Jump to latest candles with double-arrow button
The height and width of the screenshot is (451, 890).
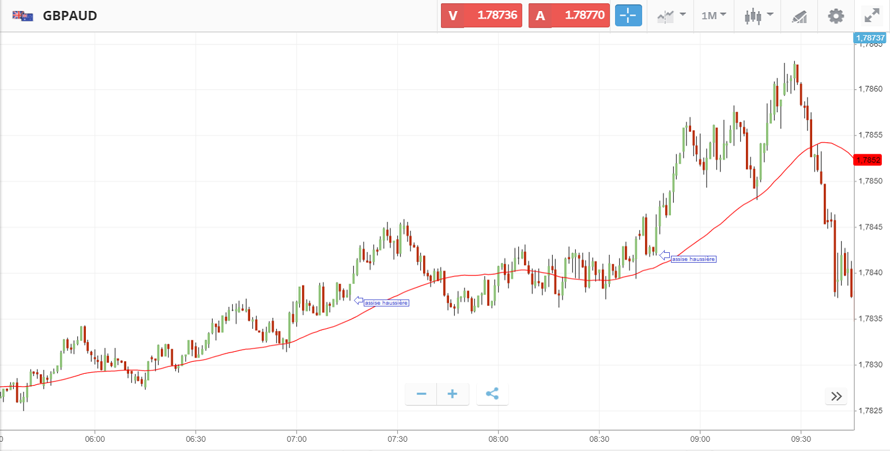pos(836,396)
